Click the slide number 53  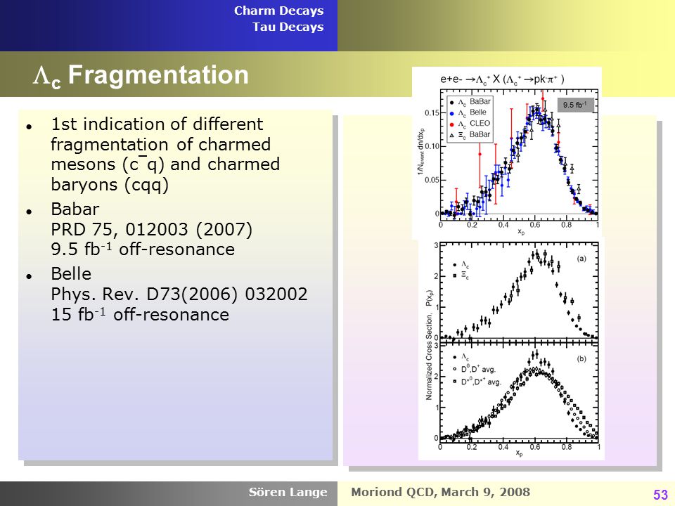coord(660,495)
